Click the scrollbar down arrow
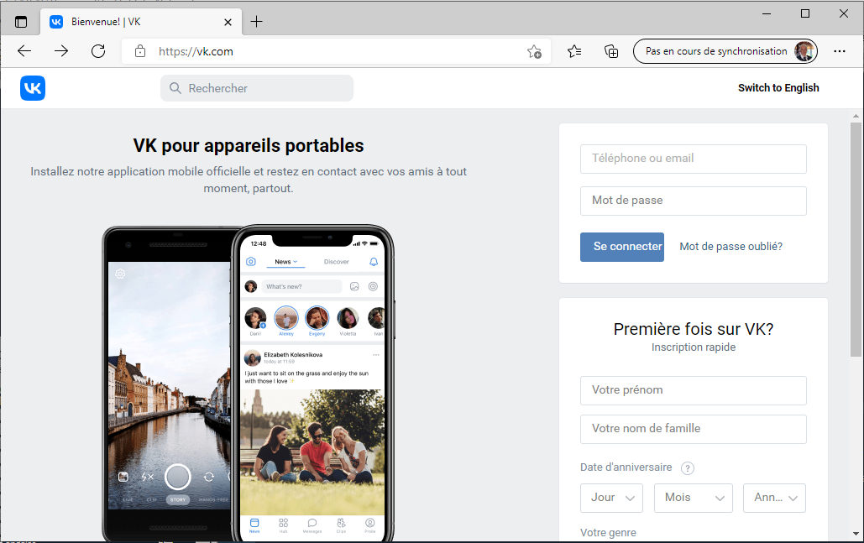Viewport: 864px width, 543px height. click(x=855, y=533)
